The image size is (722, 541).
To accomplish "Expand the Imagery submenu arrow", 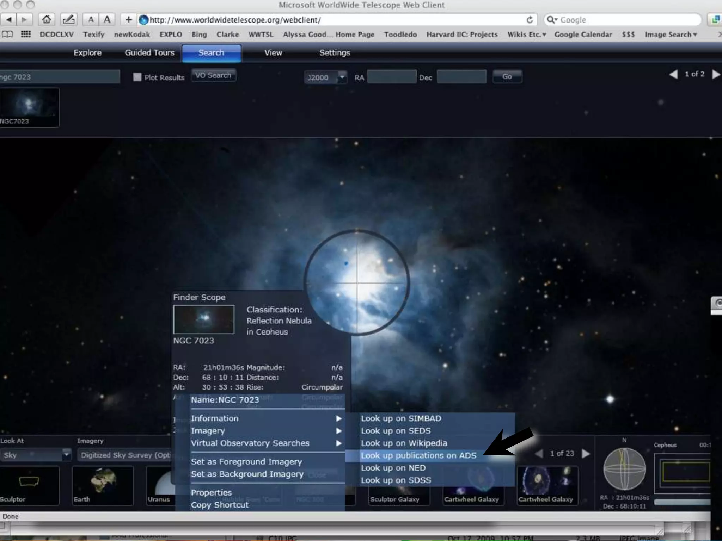I will [x=338, y=431].
